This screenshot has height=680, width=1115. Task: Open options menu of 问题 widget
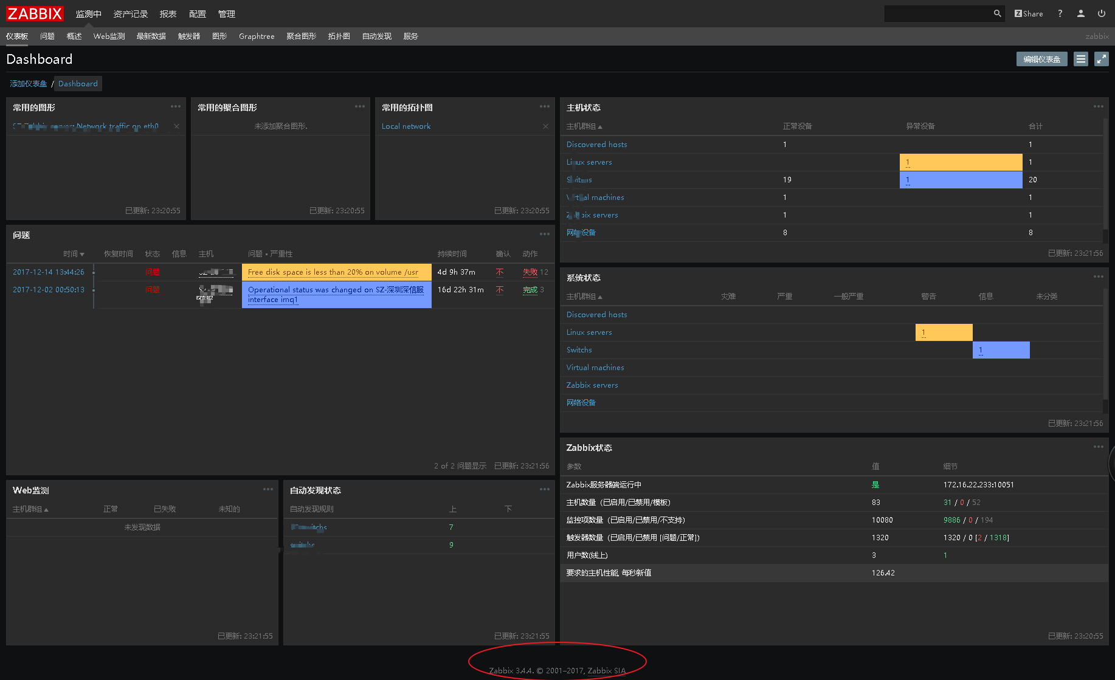pyautogui.click(x=545, y=234)
